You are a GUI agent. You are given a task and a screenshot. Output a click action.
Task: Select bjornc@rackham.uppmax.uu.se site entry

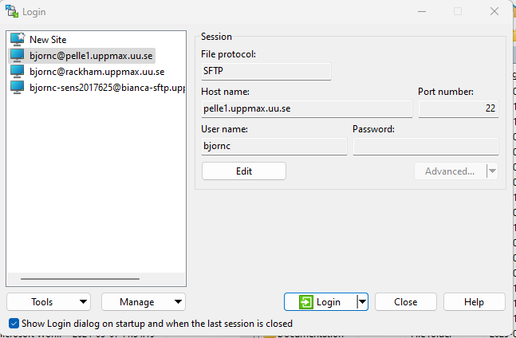point(97,71)
